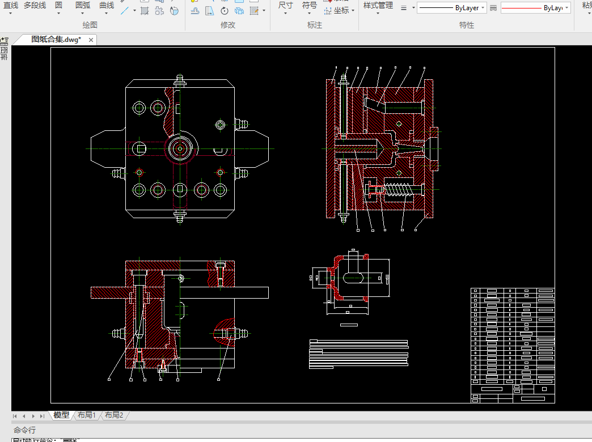Viewport: 592px width, 442px height.
Task: Switch to the 布局2 layout tab
Action: click(x=114, y=415)
